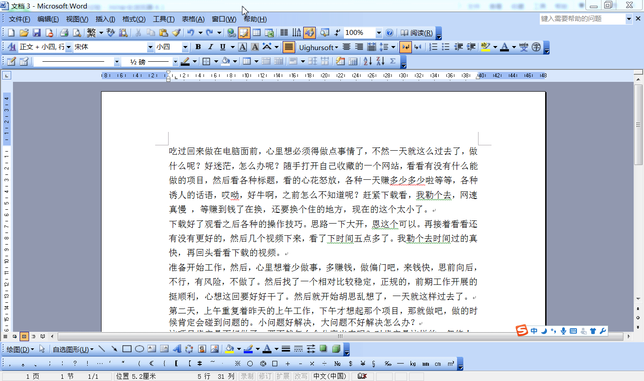Insert WordArt from Drawing toolbar

(x=177, y=349)
